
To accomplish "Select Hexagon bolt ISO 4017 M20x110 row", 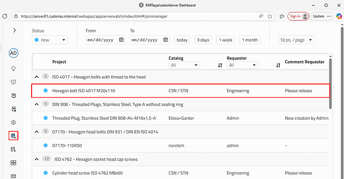I will (181, 90).
